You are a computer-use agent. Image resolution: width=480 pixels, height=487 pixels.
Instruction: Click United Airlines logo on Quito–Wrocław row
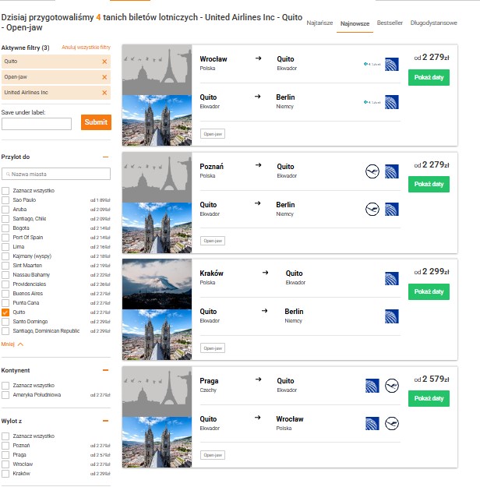point(372,423)
